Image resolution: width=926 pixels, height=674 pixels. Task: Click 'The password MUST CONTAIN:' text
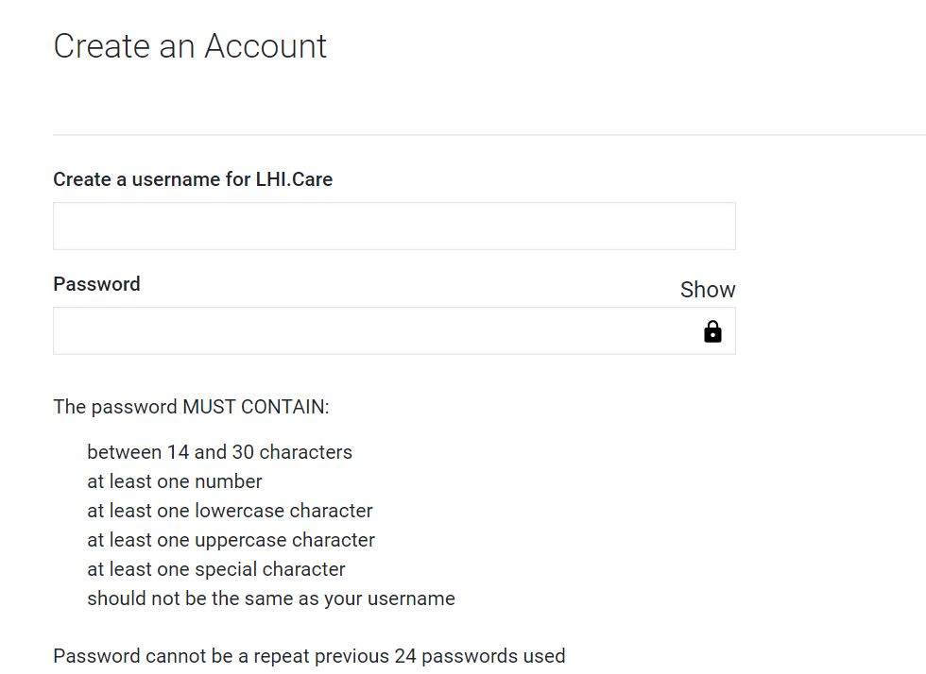coord(191,407)
